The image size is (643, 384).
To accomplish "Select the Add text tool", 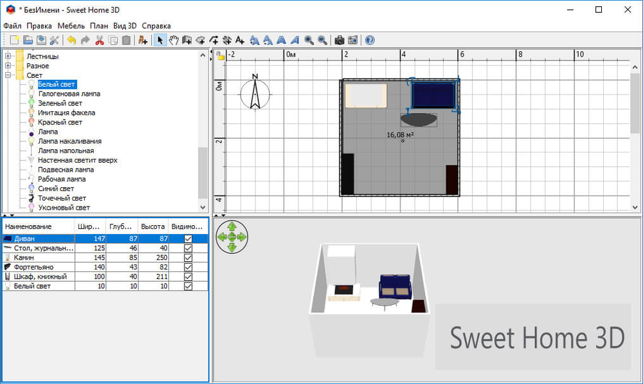I will (240, 40).
